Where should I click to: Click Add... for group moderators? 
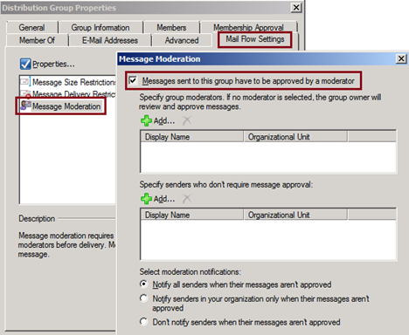[x=164, y=120]
